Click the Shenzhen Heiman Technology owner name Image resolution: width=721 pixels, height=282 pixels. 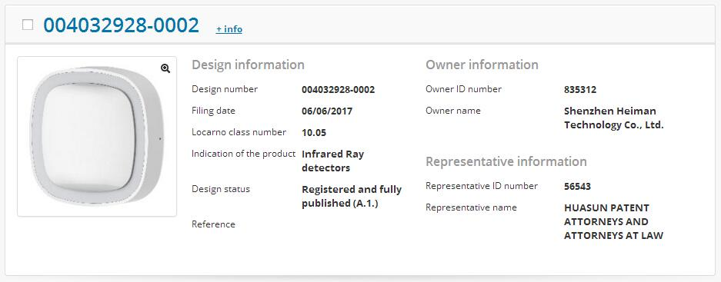[x=613, y=118]
